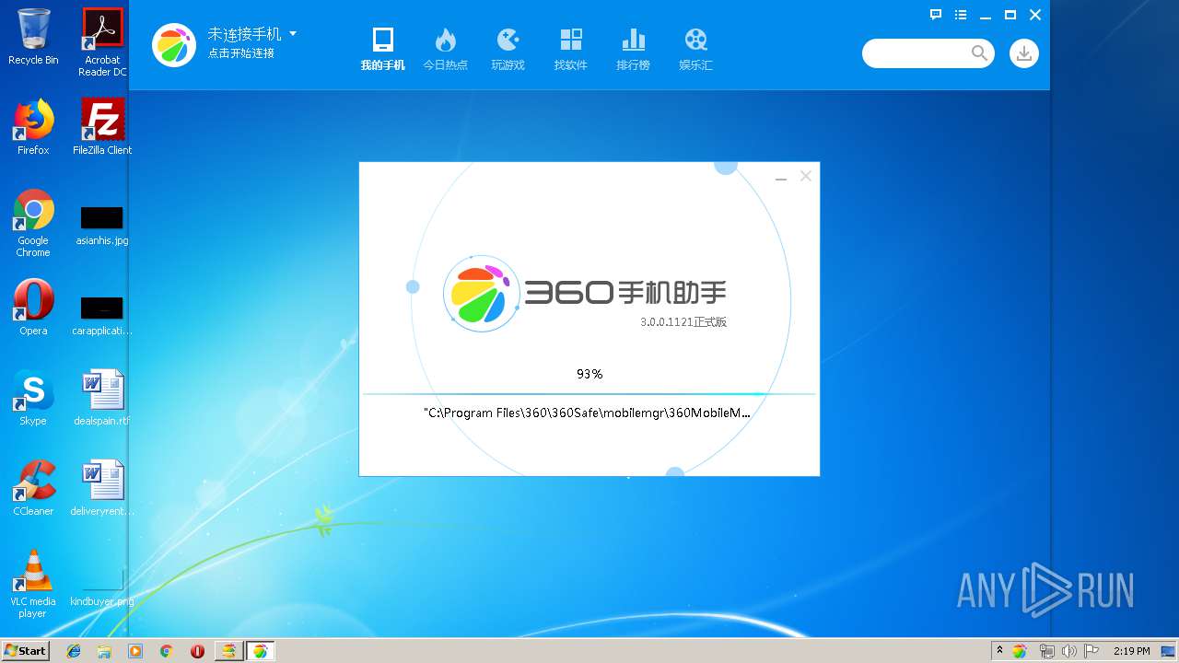Select the asianhis.jpg file
The image size is (1179, 663).
102,226
